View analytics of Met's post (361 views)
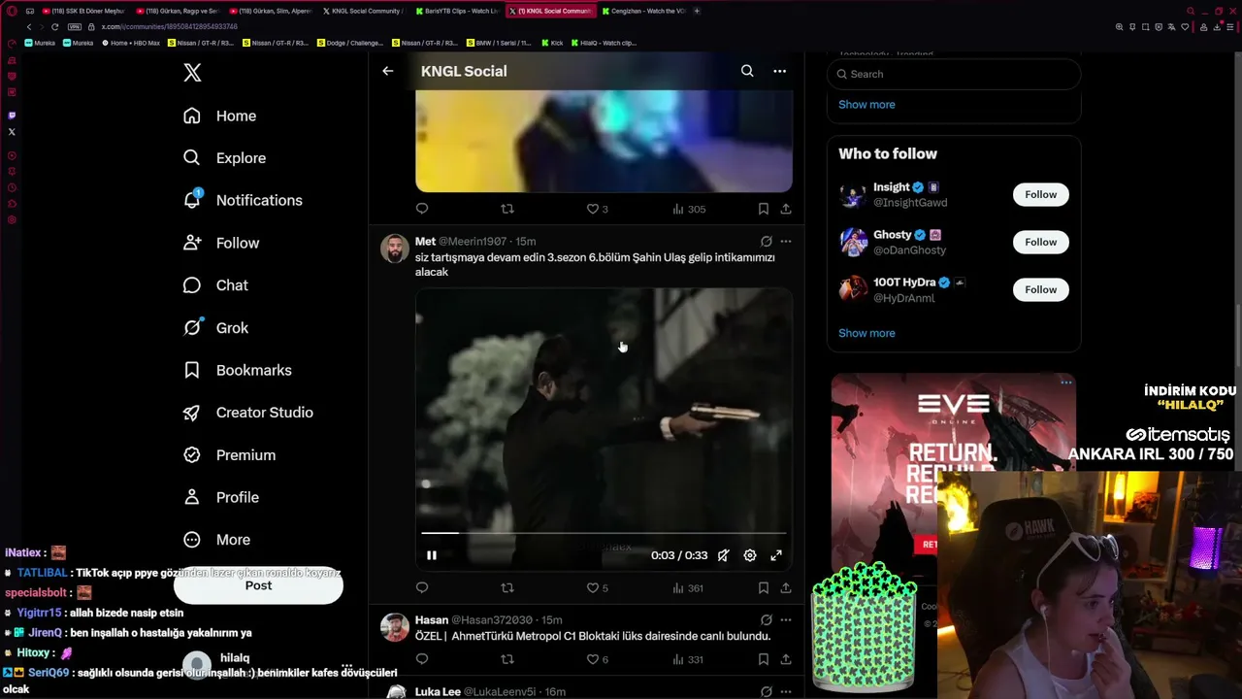 [x=688, y=587]
